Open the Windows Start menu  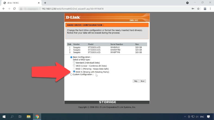[x=4, y=117]
